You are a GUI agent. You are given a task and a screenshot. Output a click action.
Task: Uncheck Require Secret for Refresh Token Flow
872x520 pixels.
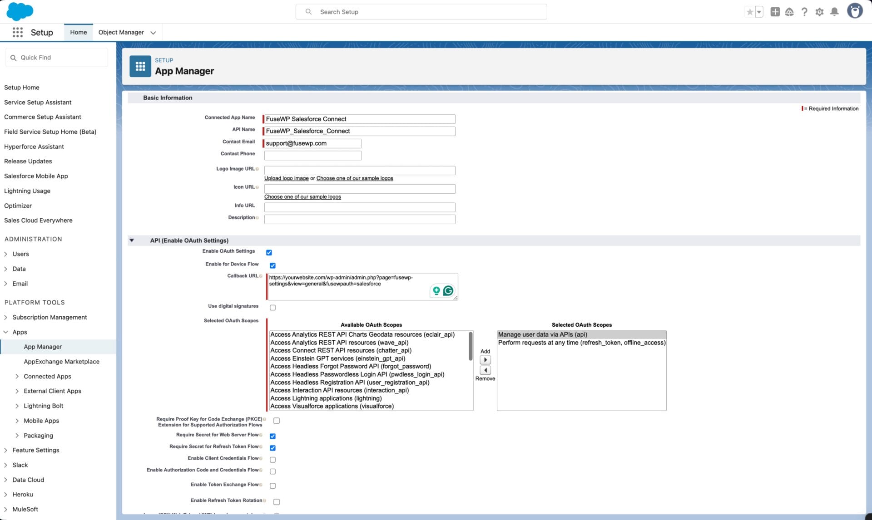272,448
